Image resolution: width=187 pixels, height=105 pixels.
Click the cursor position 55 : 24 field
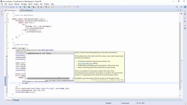coord(141,103)
